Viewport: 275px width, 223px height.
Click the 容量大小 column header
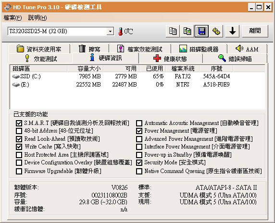pyautogui.click(x=86, y=69)
